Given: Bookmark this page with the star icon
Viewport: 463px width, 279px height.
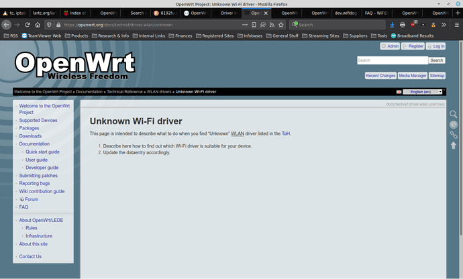Looking at the screenshot, I should [x=281, y=25].
